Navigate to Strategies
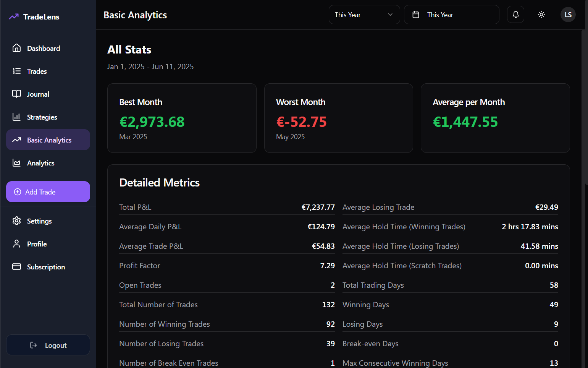 point(48,117)
